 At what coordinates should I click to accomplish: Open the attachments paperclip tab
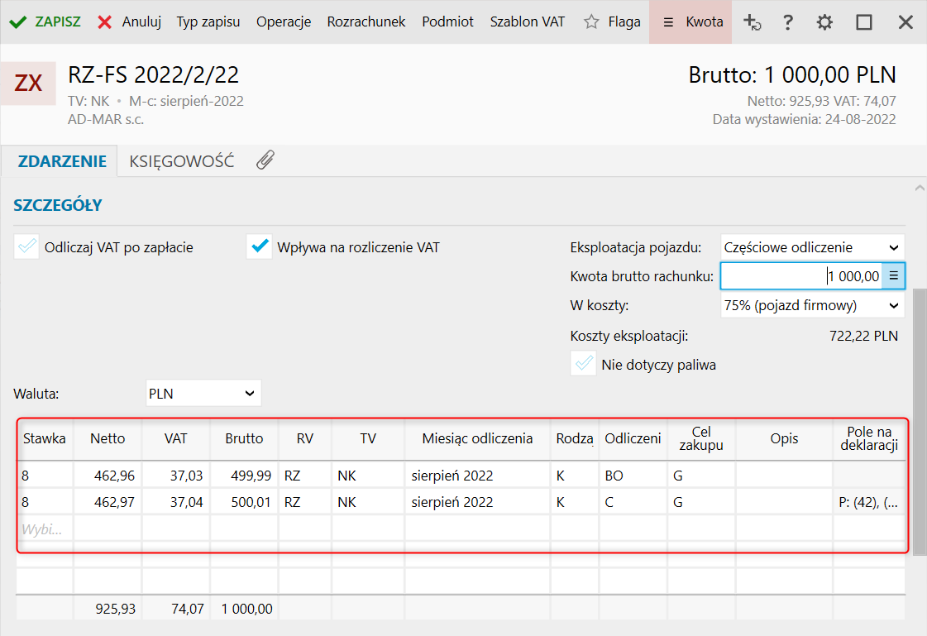[265, 161]
